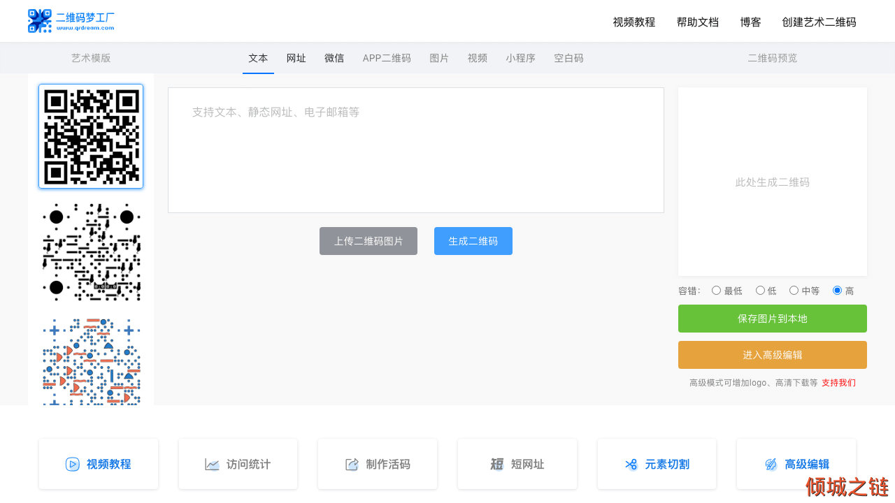
Task: Select 低 error correction level
Action: [760, 291]
